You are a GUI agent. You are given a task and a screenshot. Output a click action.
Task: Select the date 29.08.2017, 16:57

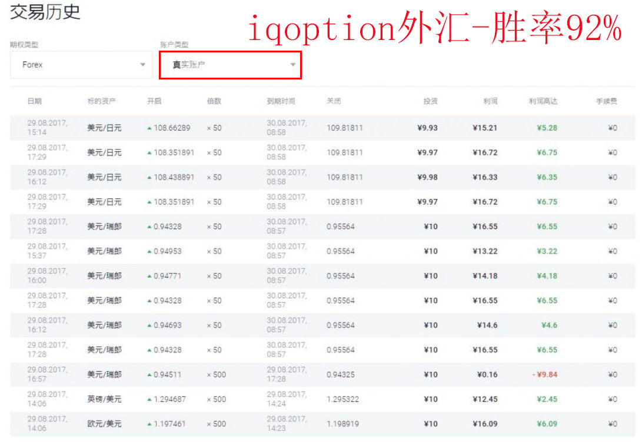click(48, 374)
